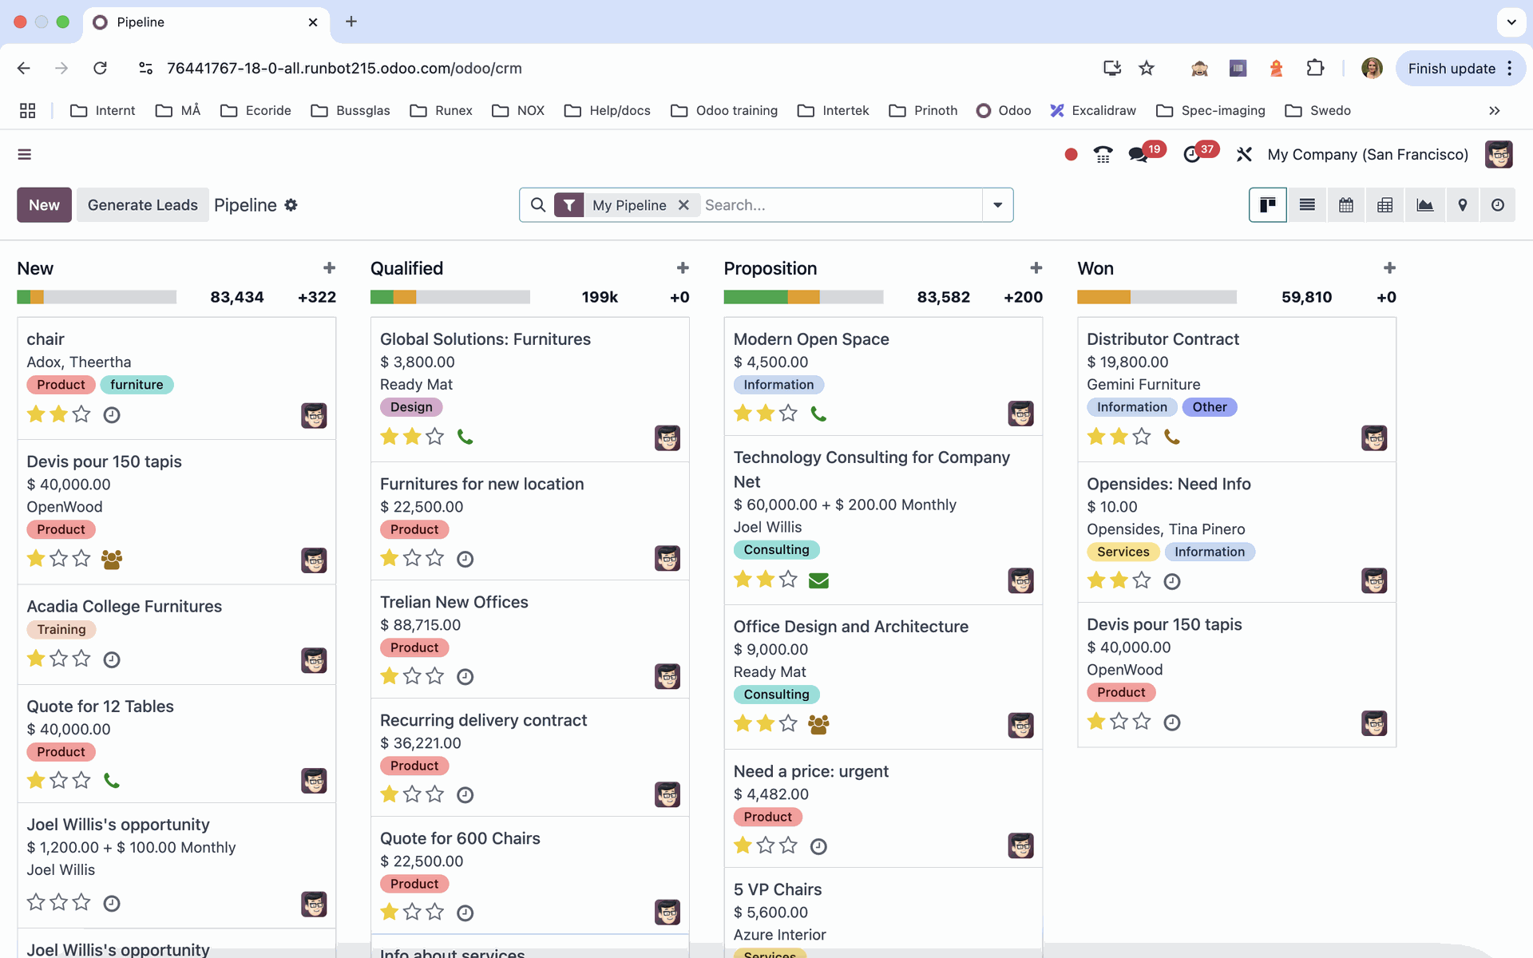Image resolution: width=1533 pixels, height=958 pixels.
Task: Open the calendar view
Action: tap(1346, 205)
